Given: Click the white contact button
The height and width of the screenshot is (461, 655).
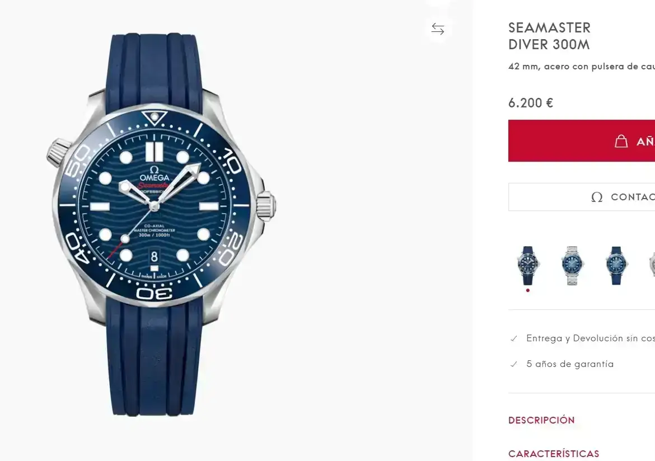Looking at the screenshot, I should pos(582,197).
